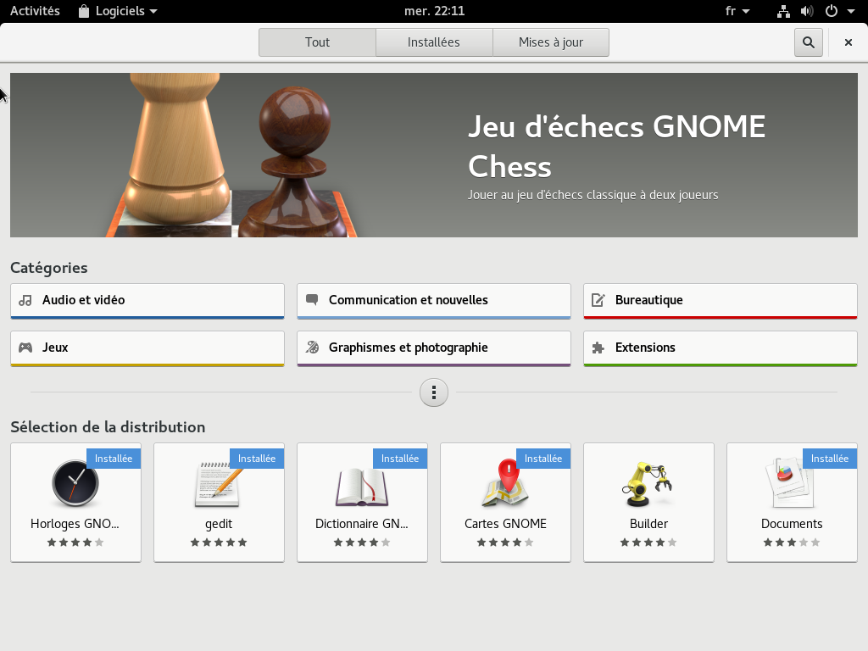Open the power system menu dropdown

837,11
